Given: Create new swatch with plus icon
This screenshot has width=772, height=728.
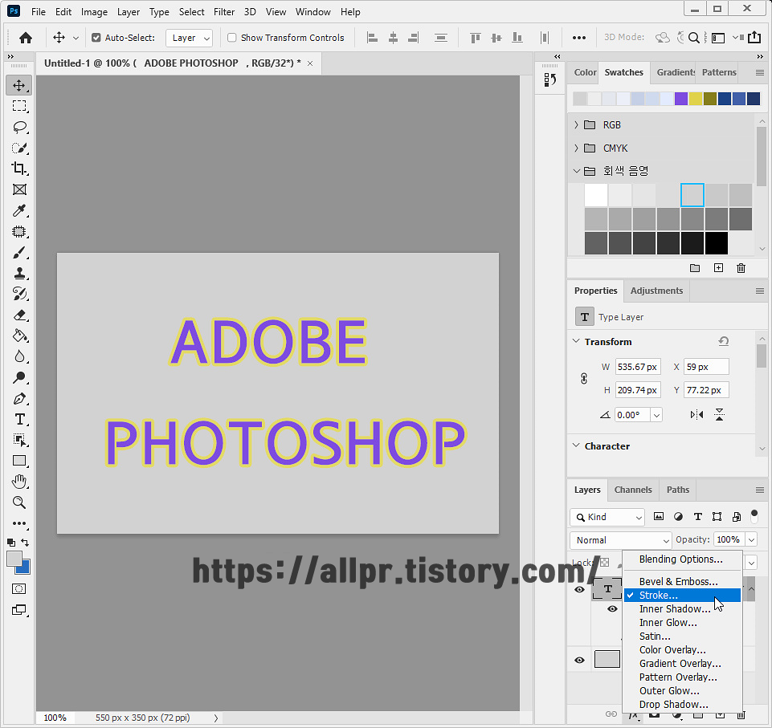Looking at the screenshot, I should coord(718,268).
